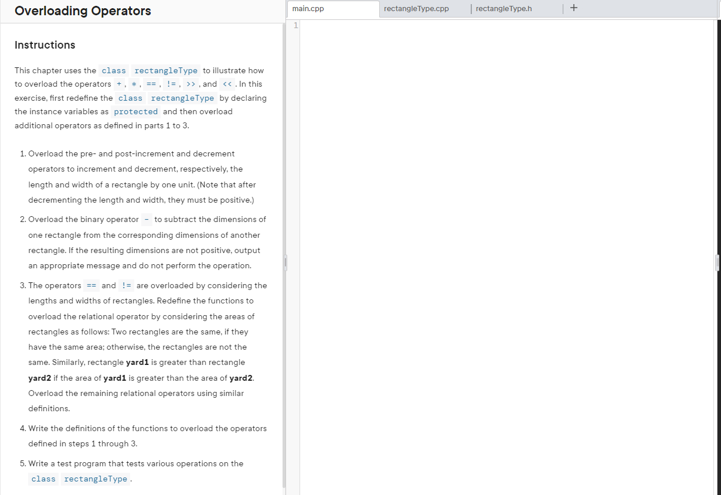Click the 'protected' code keyword

coord(136,112)
